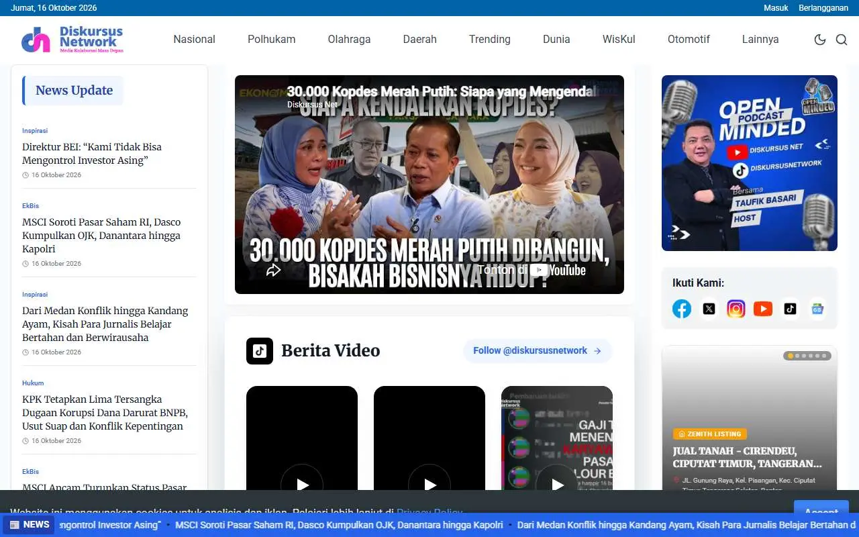This screenshot has height=537, width=859.
Task: Open the YouTube icon under Ikuti Kami
Action: (x=763, y=309)
